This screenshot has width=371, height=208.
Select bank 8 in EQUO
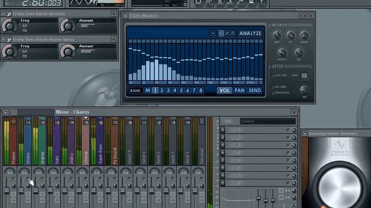pos(201,90)
